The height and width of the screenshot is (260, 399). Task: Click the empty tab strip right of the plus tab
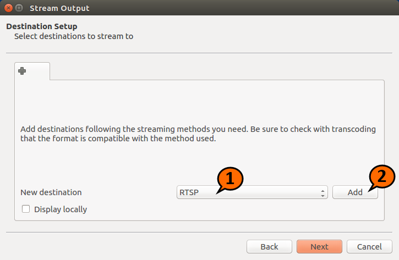220,71
